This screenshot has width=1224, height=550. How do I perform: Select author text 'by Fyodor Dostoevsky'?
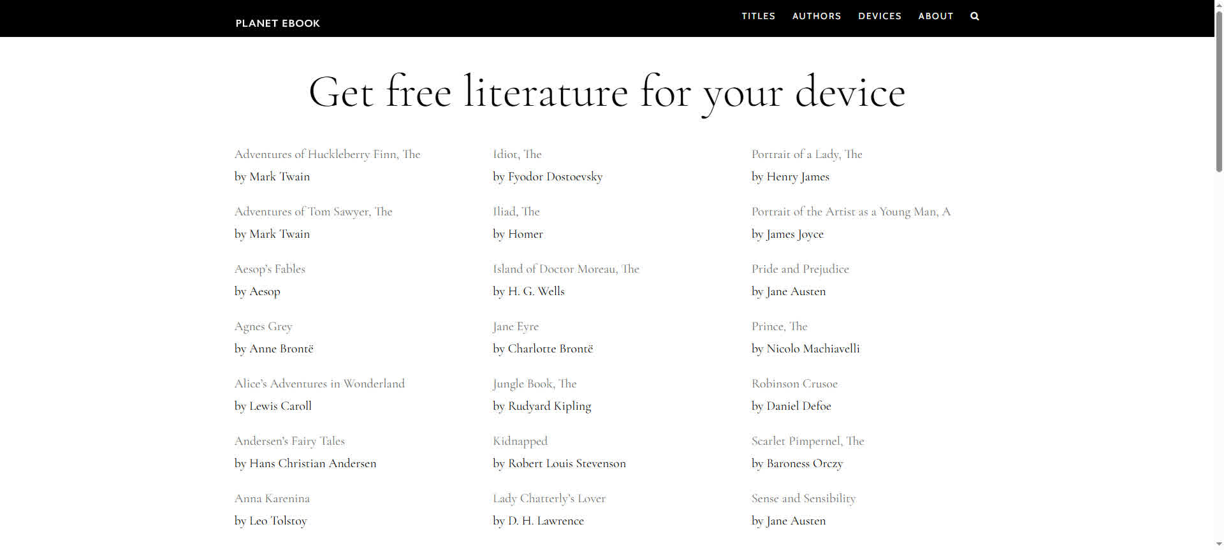pyautogui.click(x=548, y=177)
